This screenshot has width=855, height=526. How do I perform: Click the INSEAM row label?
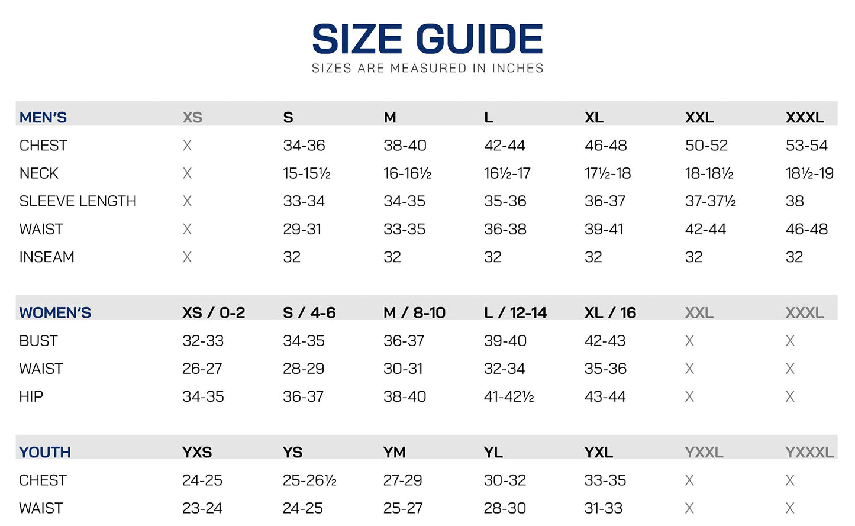pyautogui.click(x=47, y=257)
